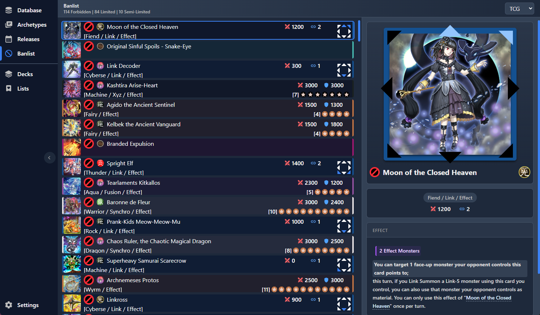Open the Database section icon
This screenshot has width=540, height=315.
(x=9, y=10)
